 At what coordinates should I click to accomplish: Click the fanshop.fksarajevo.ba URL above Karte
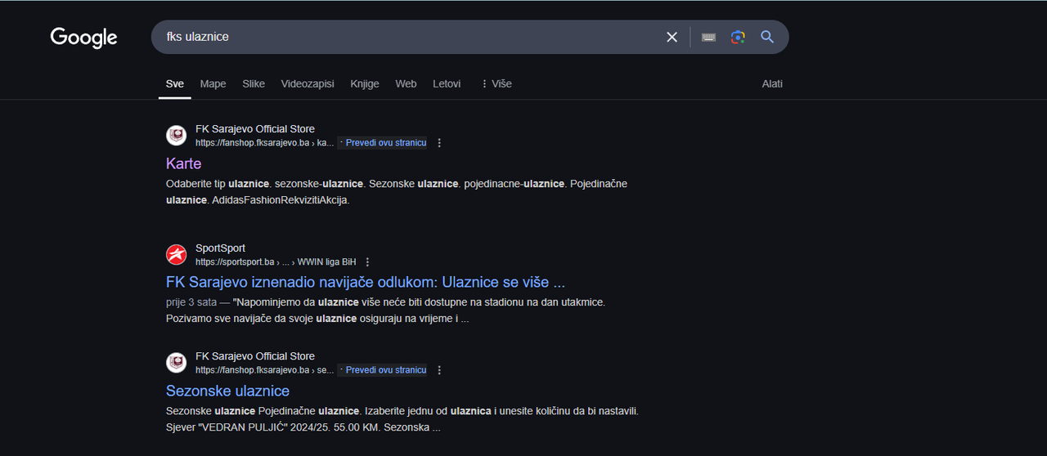click(x=264, y=143)
